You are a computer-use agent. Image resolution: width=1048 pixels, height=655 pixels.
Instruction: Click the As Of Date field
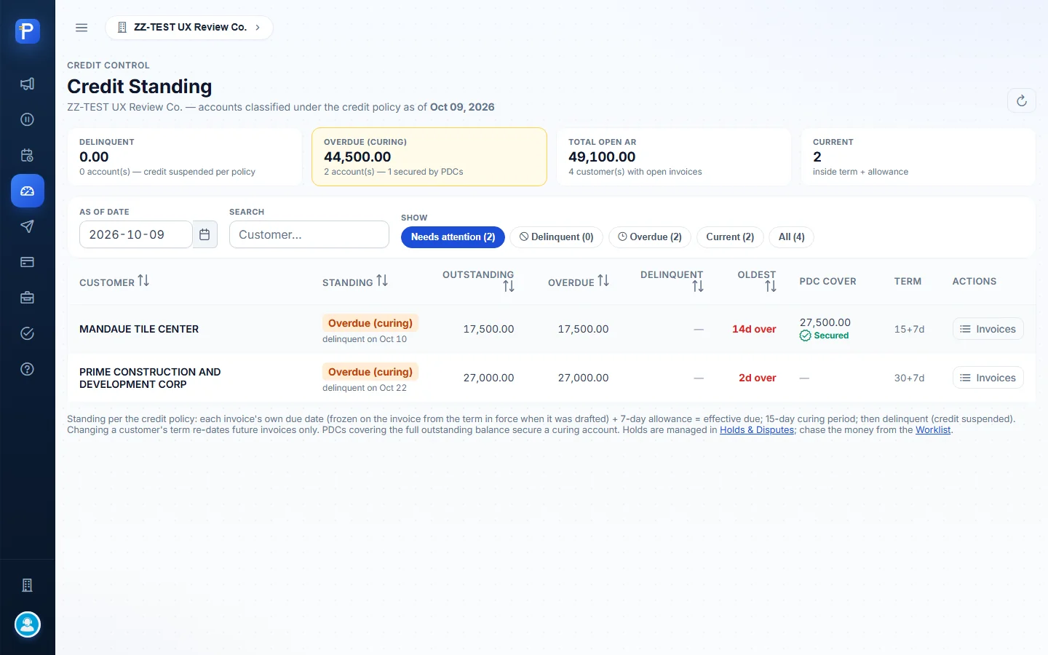point(136,234)
